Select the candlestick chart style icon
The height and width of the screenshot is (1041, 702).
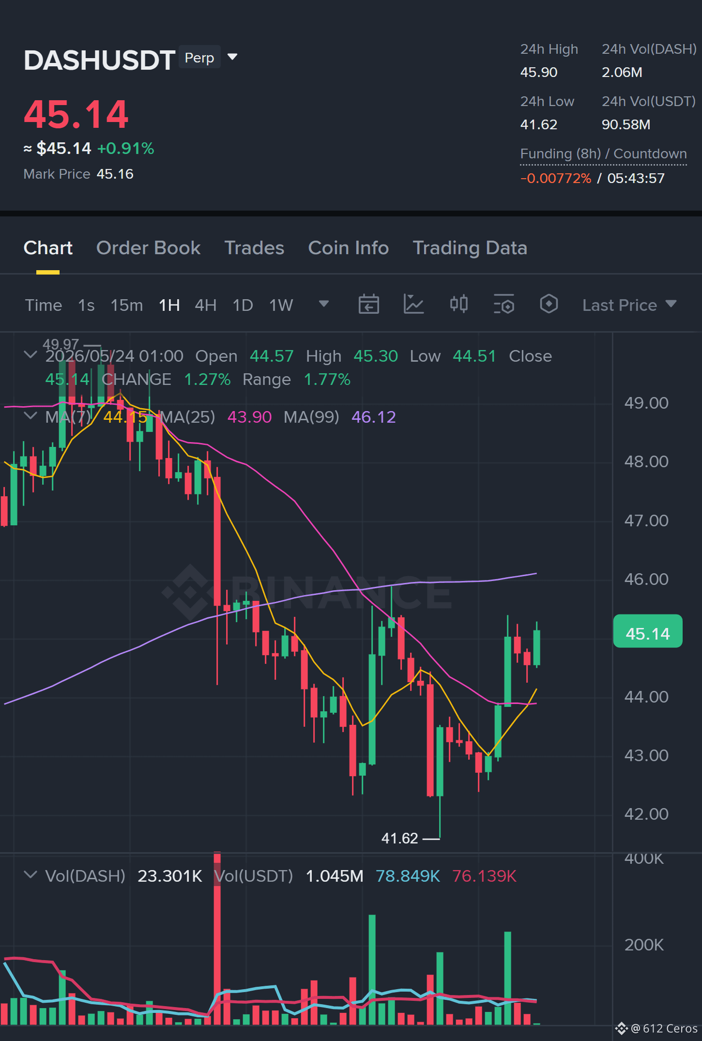(458, 304)
